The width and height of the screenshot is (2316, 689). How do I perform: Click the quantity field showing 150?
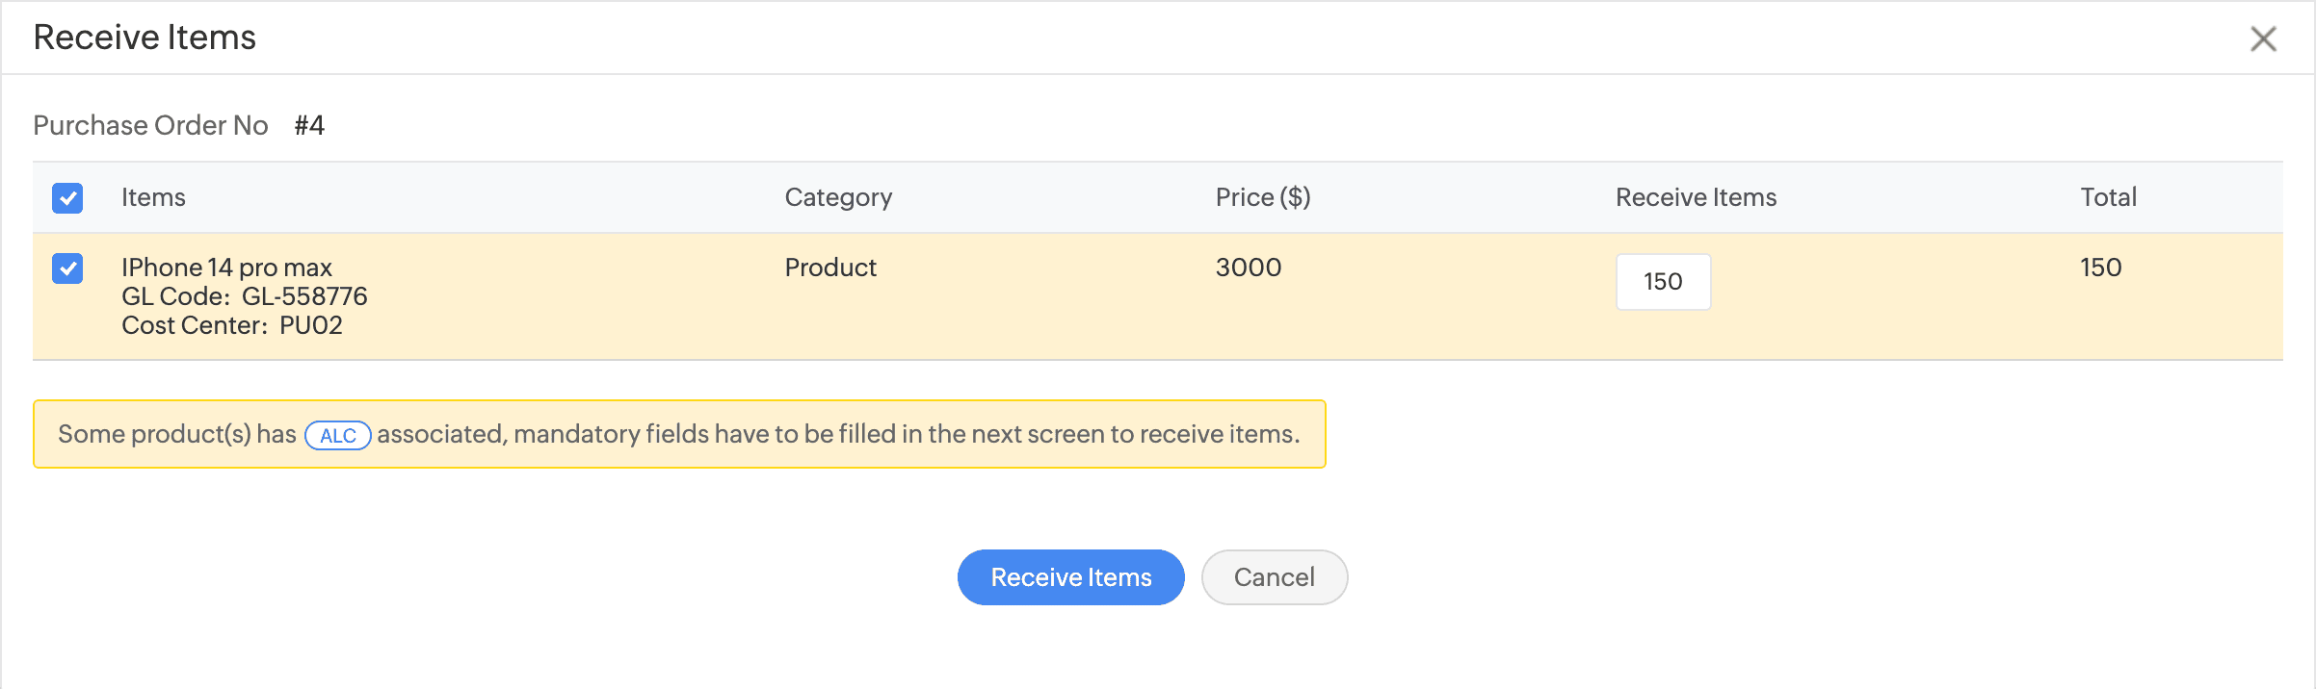[x=1663, y=282]
